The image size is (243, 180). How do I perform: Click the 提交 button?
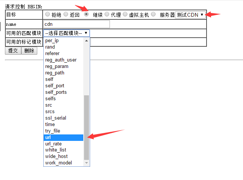click(13, 51)
